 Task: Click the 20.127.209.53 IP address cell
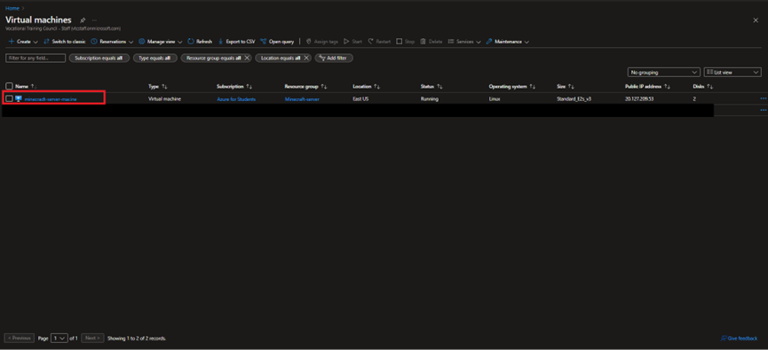click(639, 98)
